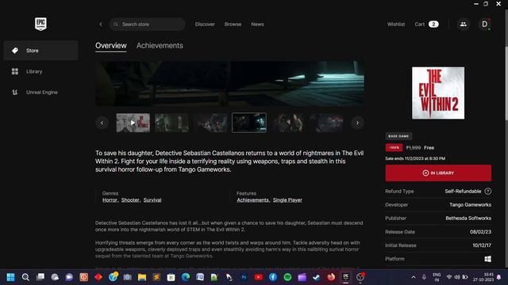This screenshot has height=285, width=508.
Task: Open Task View from the taskbar
Action: coord(40,277)
